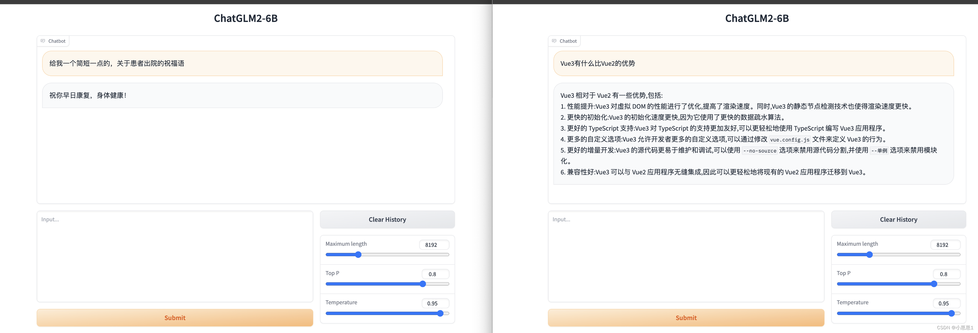Click Top P label in left window
This screenshot has height=333, width=978.
click(x=332, y=273)
